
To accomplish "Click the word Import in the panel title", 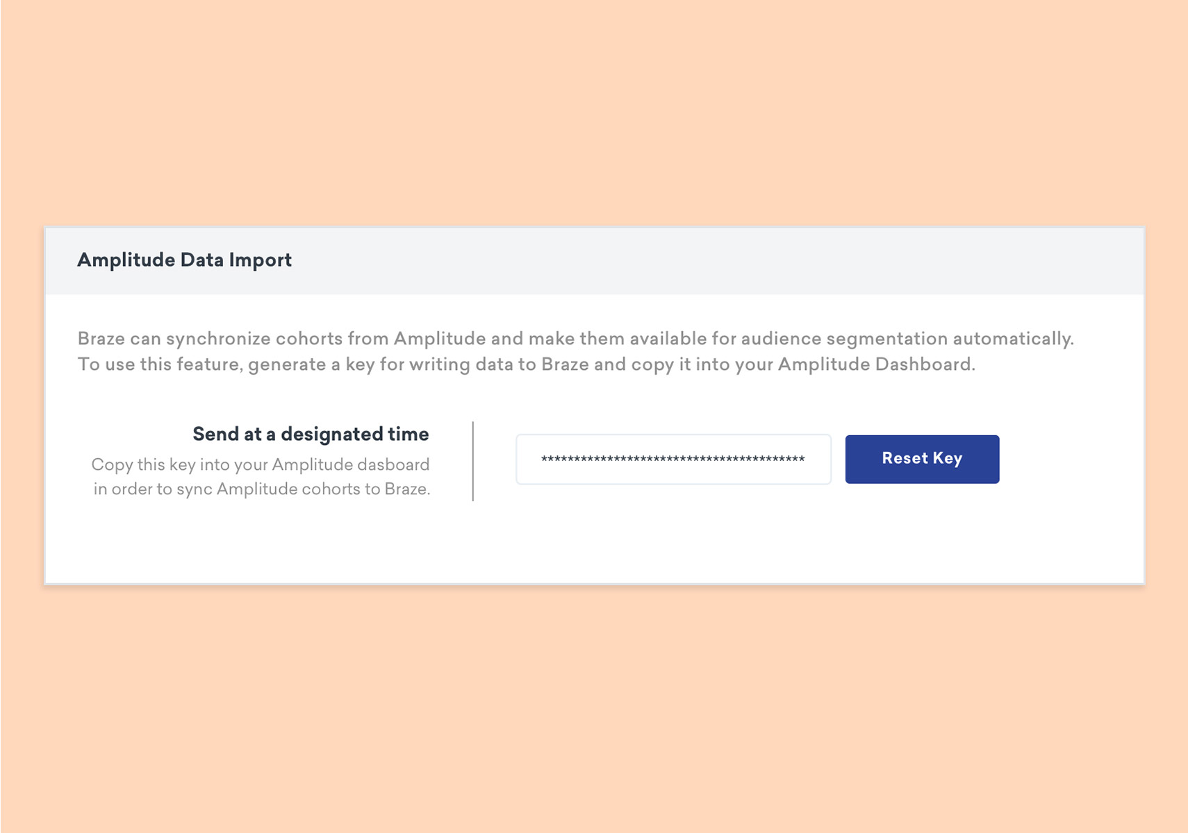I will pyautogui.click(x=261, y=260).
